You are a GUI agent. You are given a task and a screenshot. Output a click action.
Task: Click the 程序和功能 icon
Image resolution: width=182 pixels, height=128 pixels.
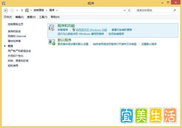click(x=52, y=28)
